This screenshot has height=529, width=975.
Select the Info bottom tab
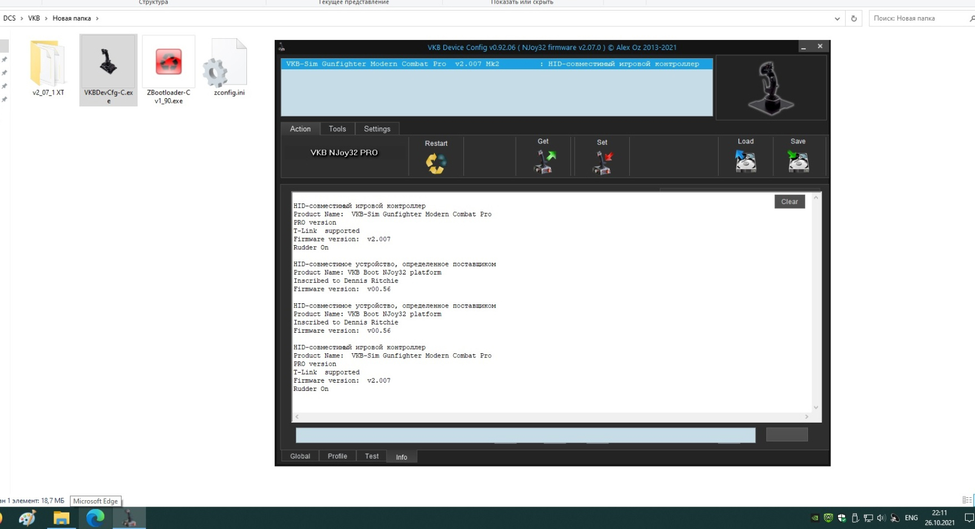[402, 457]
